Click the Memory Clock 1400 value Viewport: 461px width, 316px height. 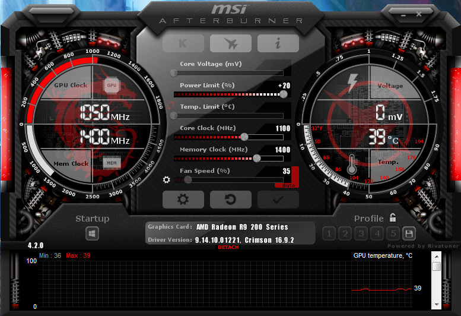coord(283,150)
